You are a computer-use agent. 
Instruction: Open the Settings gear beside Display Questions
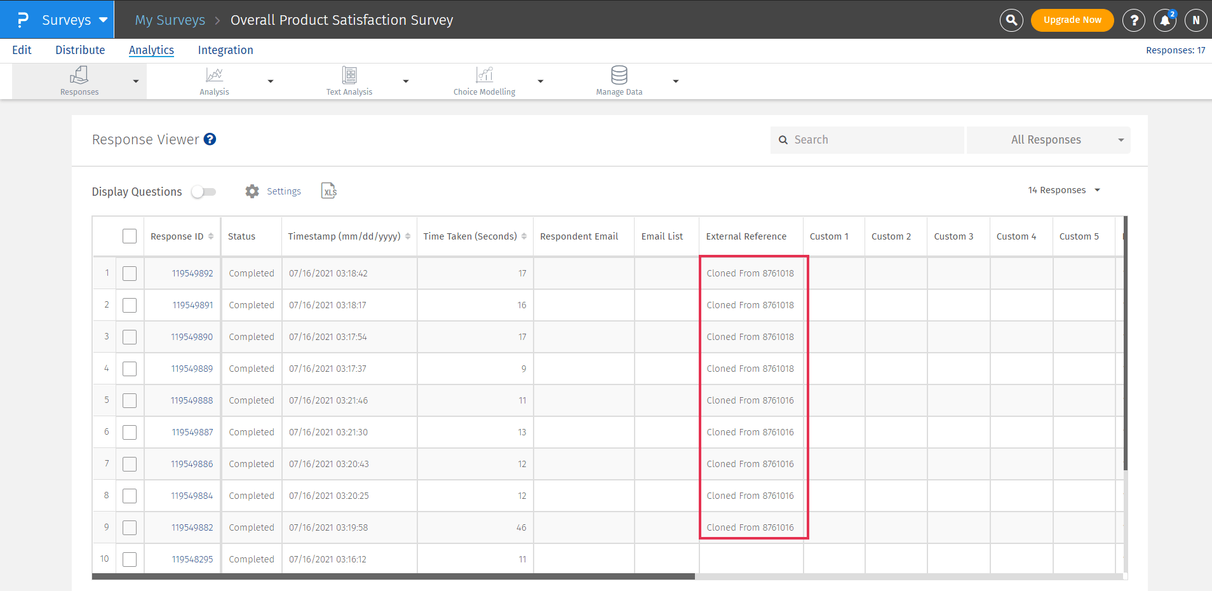[252, 191]
